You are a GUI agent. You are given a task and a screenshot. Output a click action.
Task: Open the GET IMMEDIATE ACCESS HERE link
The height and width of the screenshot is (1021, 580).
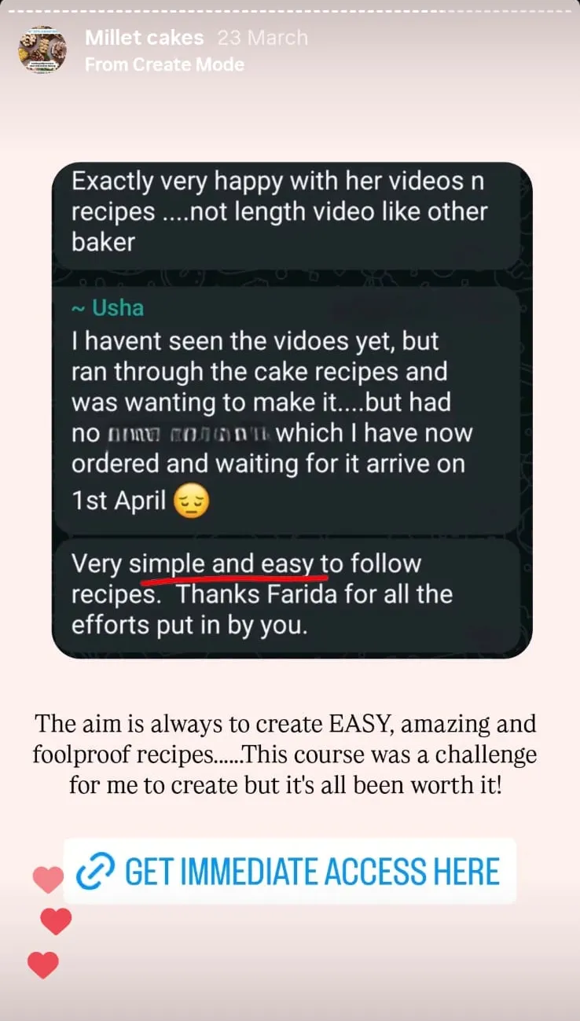tap(290, 871)
